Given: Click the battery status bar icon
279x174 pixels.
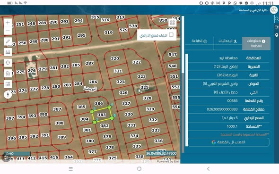Looking at the screenshot, I should (x=9, y=3).
